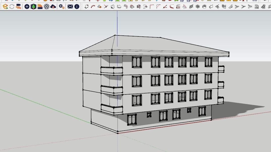This screenshot has height=152, width=271.
Task: Click the wireframe box tool icon
Action: pos(132,7)
